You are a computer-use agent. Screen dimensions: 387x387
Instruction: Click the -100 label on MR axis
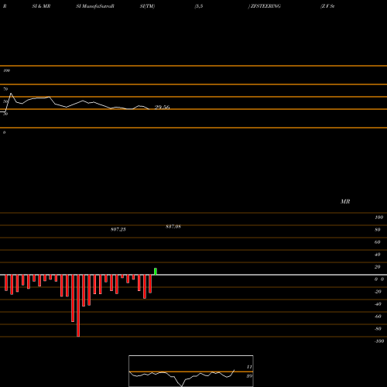coord(379,341)
